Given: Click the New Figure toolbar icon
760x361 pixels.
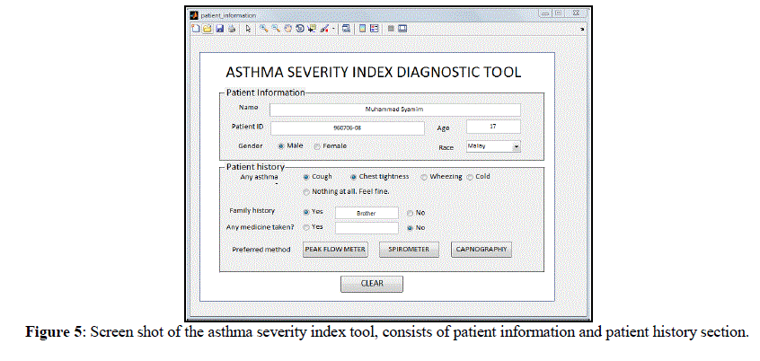Looking at the screenshot, I should [196, 29].
